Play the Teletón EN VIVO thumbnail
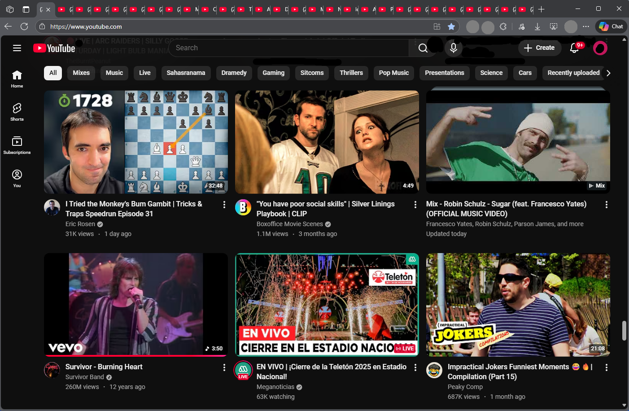The image size is (629, 411). point(327,305)
